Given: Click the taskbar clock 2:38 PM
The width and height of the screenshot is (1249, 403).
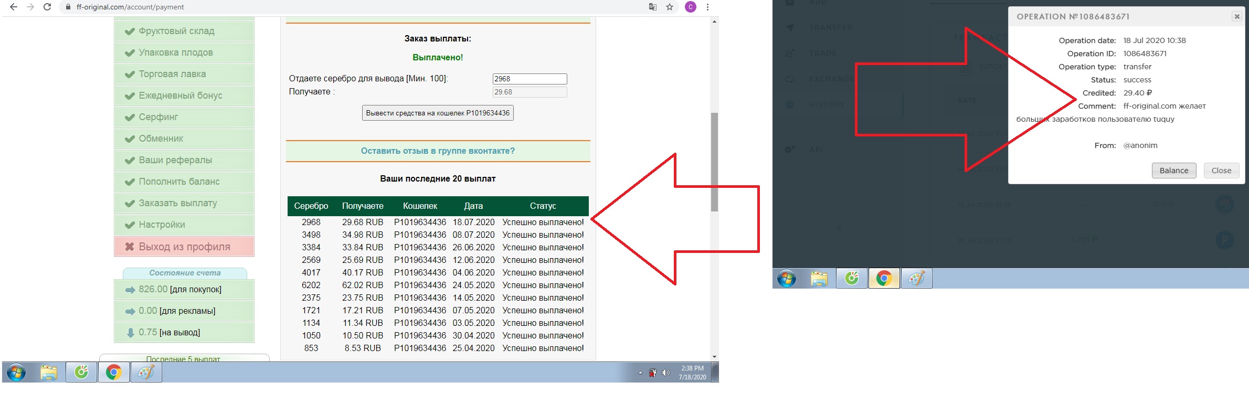Looking at the screenshot, I should coord(692,373).
